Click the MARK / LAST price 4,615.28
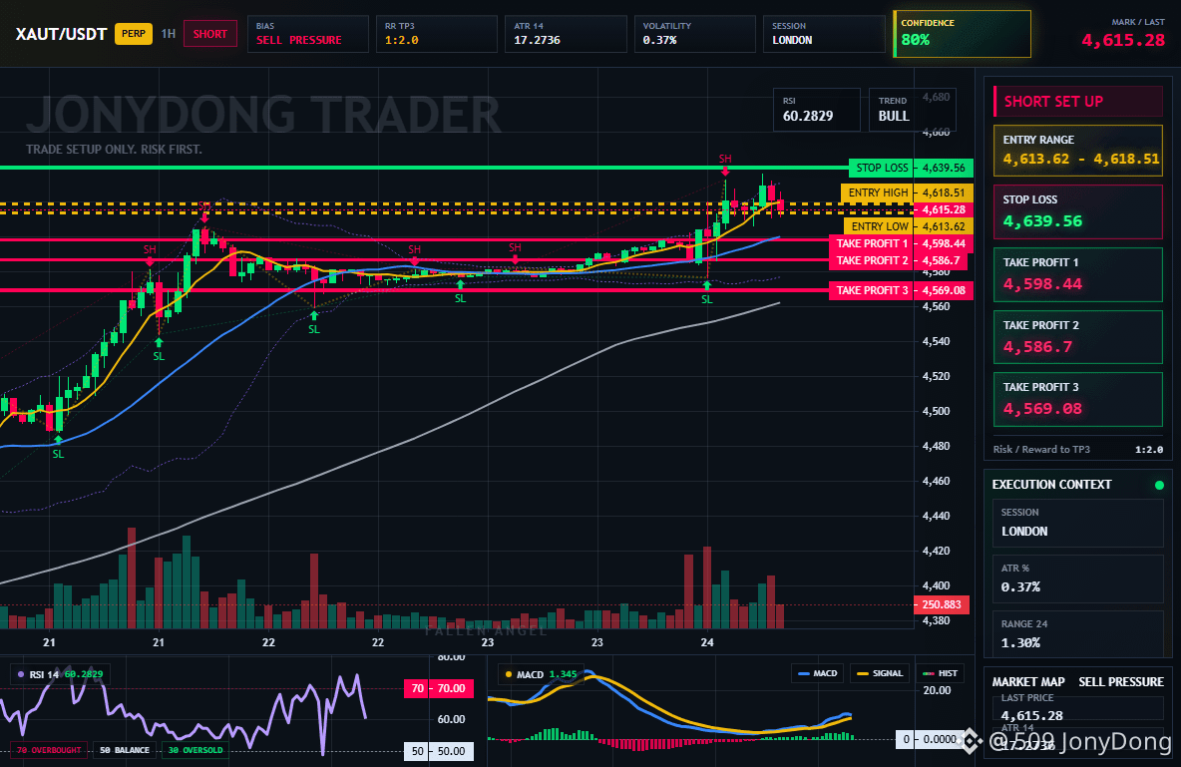The width and height of the screenshot is (1181, 767). 1123,41
